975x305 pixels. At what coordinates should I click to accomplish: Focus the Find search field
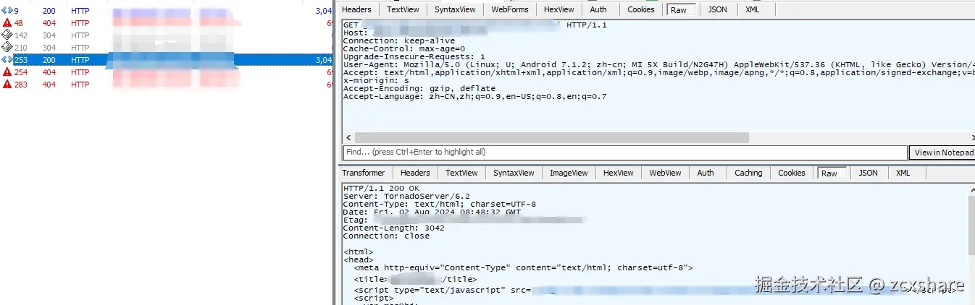point(624,152)
